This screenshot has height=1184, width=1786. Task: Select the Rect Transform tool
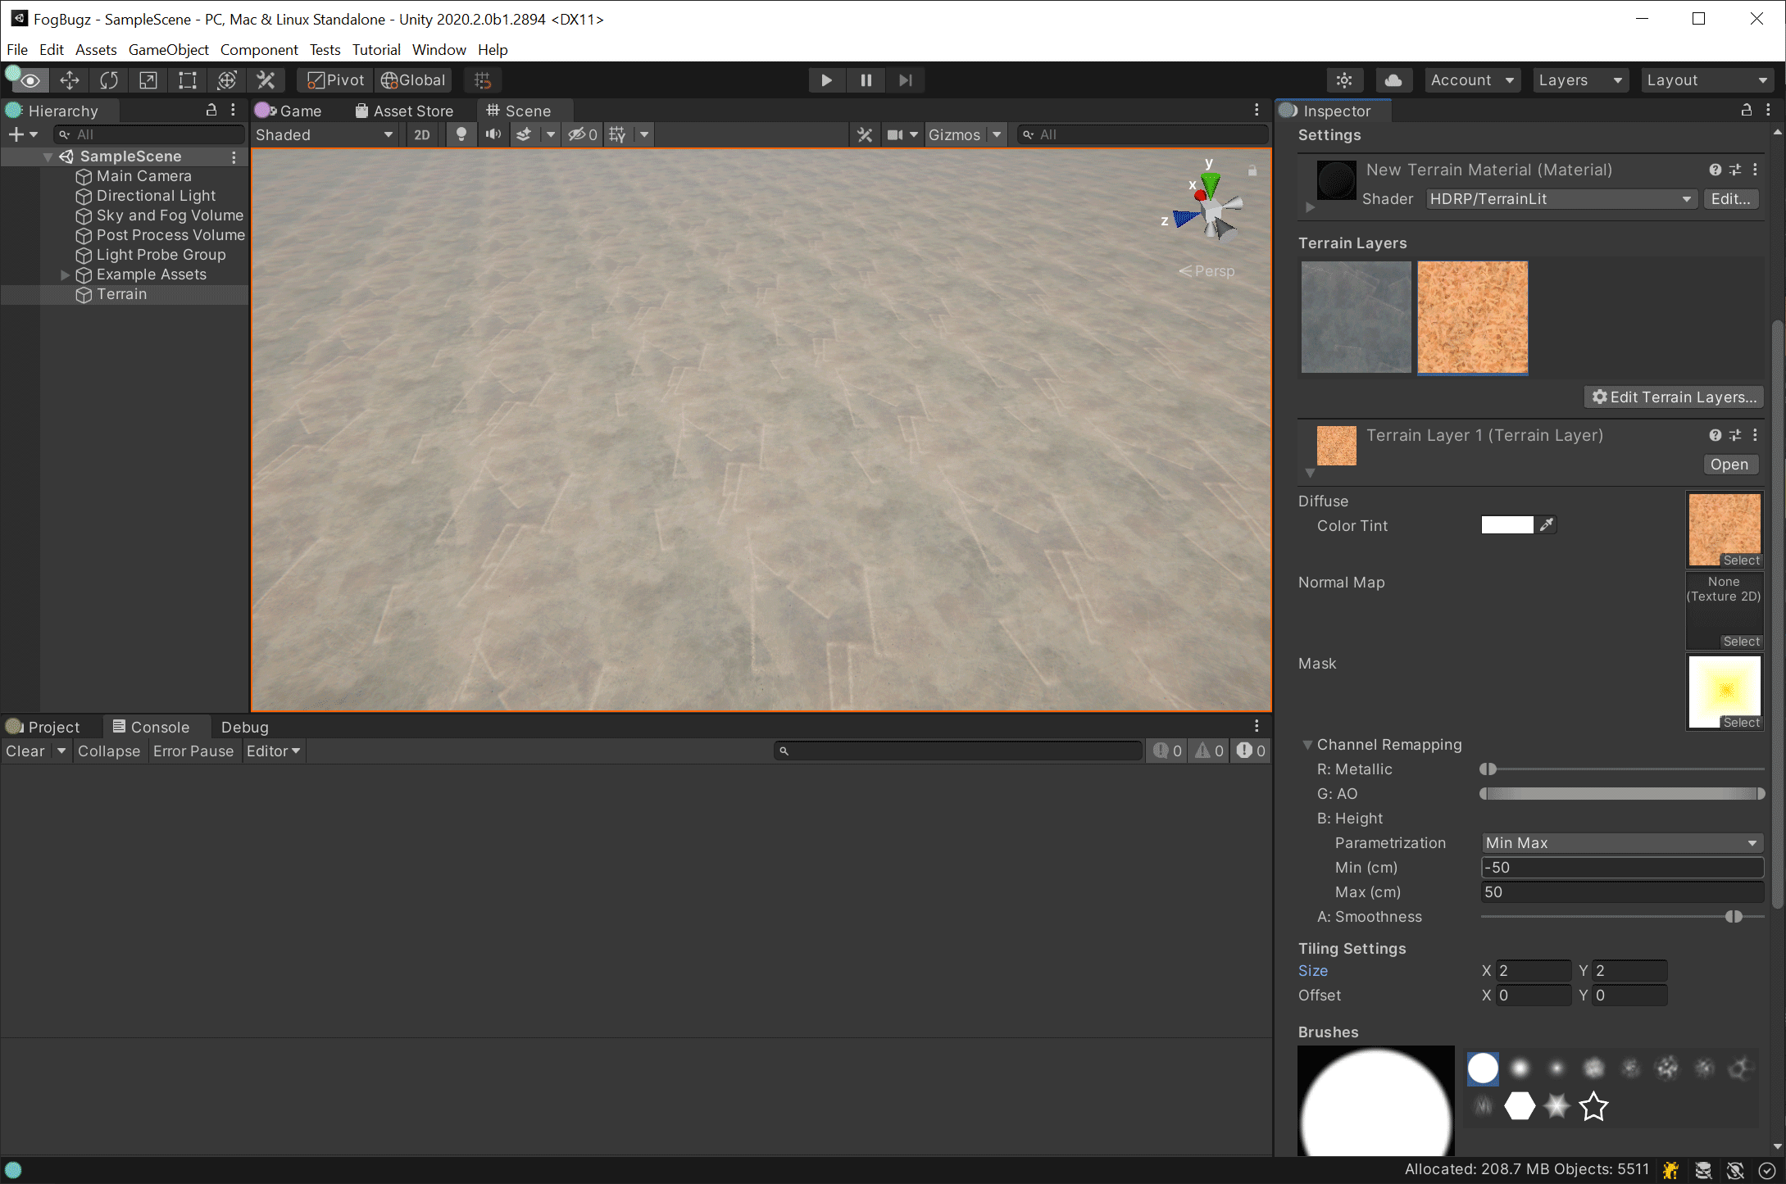tap(188, 80)
